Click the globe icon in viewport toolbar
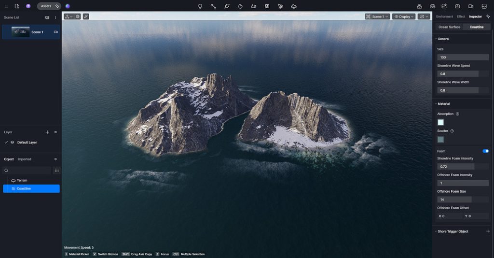Image resolution: width=494 pixels, height=258 pixels. [x=78, y=16]
